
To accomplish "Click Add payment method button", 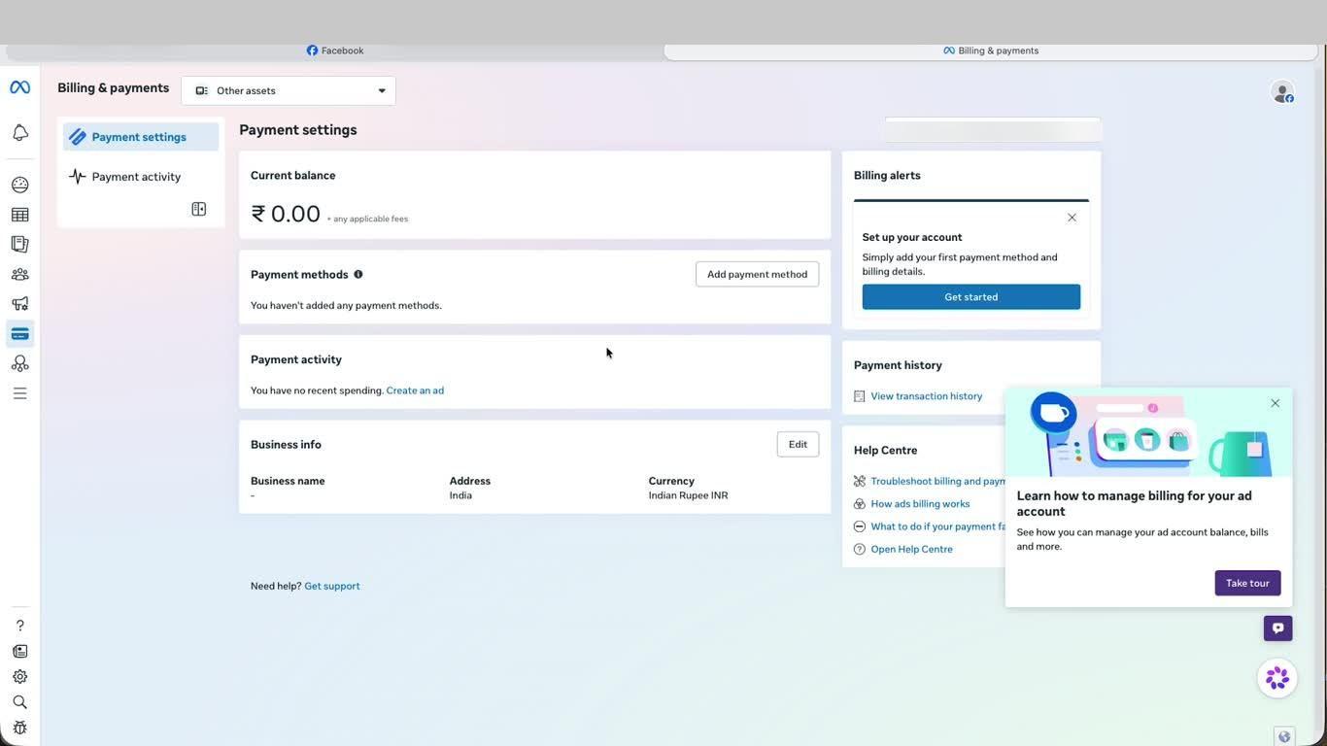I will click(757, 274).
